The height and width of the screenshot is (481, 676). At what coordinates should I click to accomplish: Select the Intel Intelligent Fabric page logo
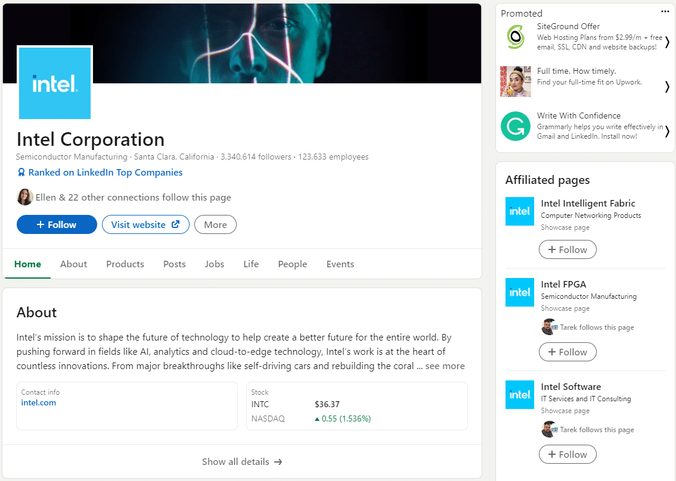point(519,211)
